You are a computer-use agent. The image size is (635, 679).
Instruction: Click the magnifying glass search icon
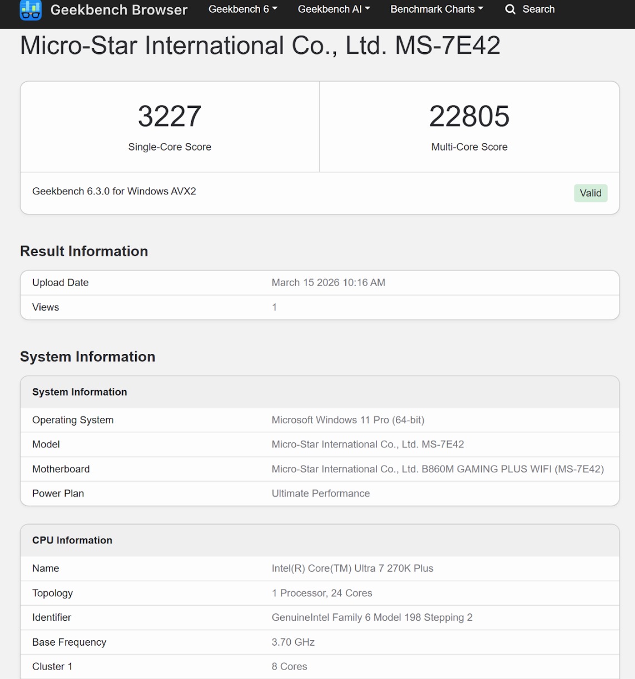pos(510,9)
